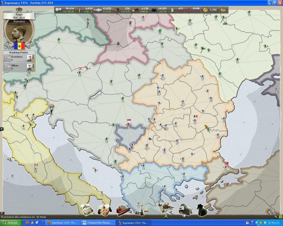This screenshot has height=226, width=283.
Task: Click player name Rege dar_stor banner
Action: (x=19, y=16)
